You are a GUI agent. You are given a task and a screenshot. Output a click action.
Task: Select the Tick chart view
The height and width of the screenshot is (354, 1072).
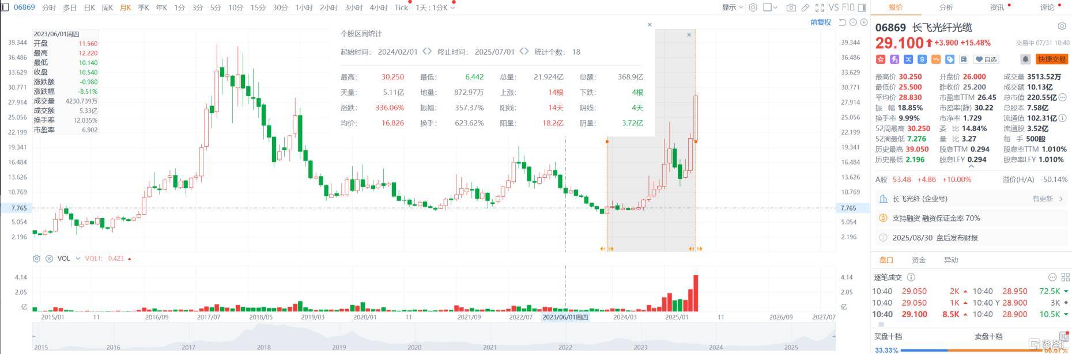(x=401, y=7)
